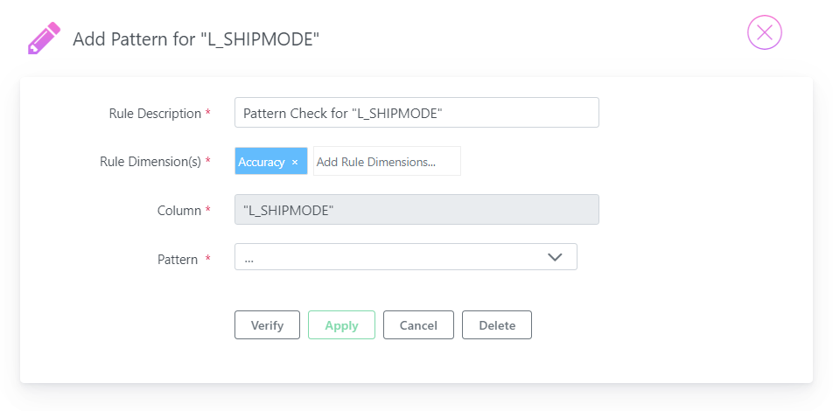The image size is (833, 411).
Task: Click the red asterisk beside Rule Description
Action: point(207,113)
